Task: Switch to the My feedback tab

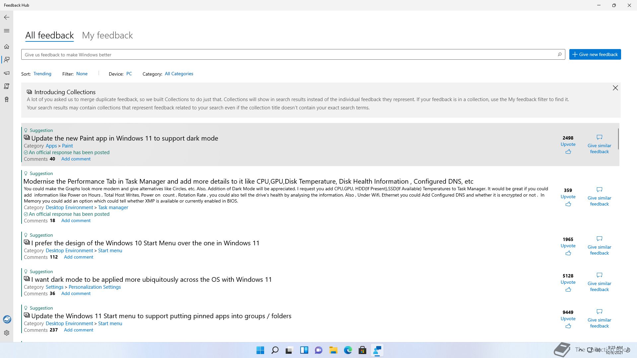Action: pyautogui.click(x=107, y=35)
